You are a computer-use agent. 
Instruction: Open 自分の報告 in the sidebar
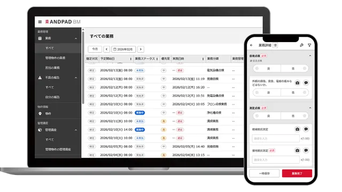pyautogui.click(x=52, y=97)
